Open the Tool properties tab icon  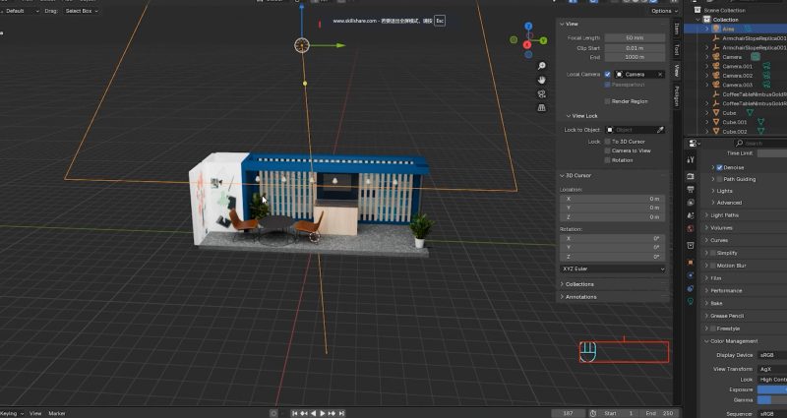(691, 159)
